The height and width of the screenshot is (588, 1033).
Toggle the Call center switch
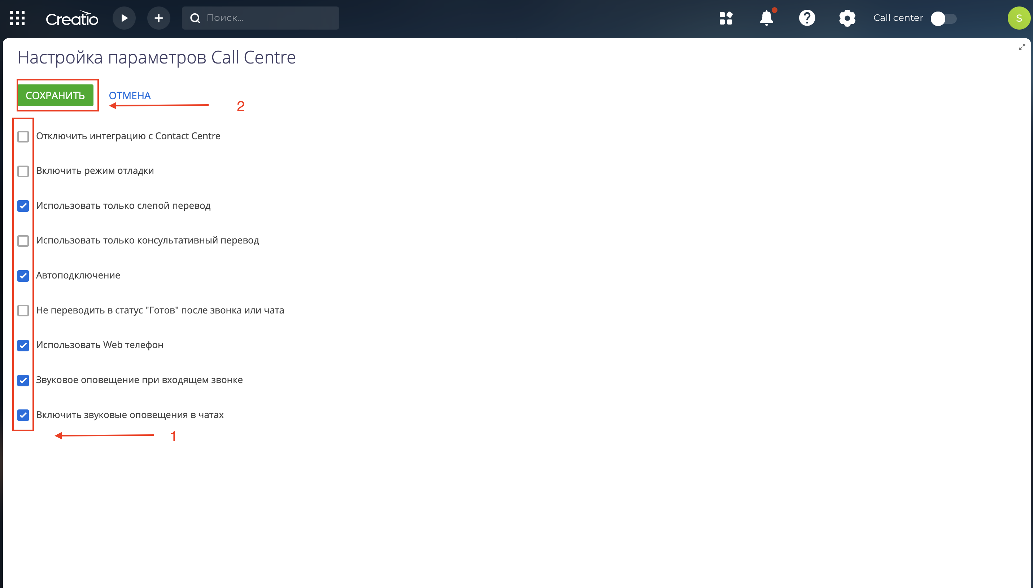944,18
